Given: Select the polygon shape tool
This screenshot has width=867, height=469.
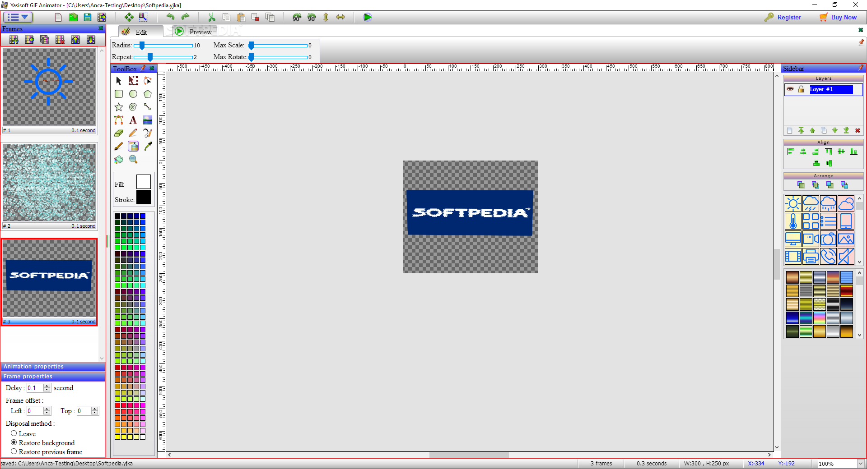Looking at the screenshot, I should 148,94.
